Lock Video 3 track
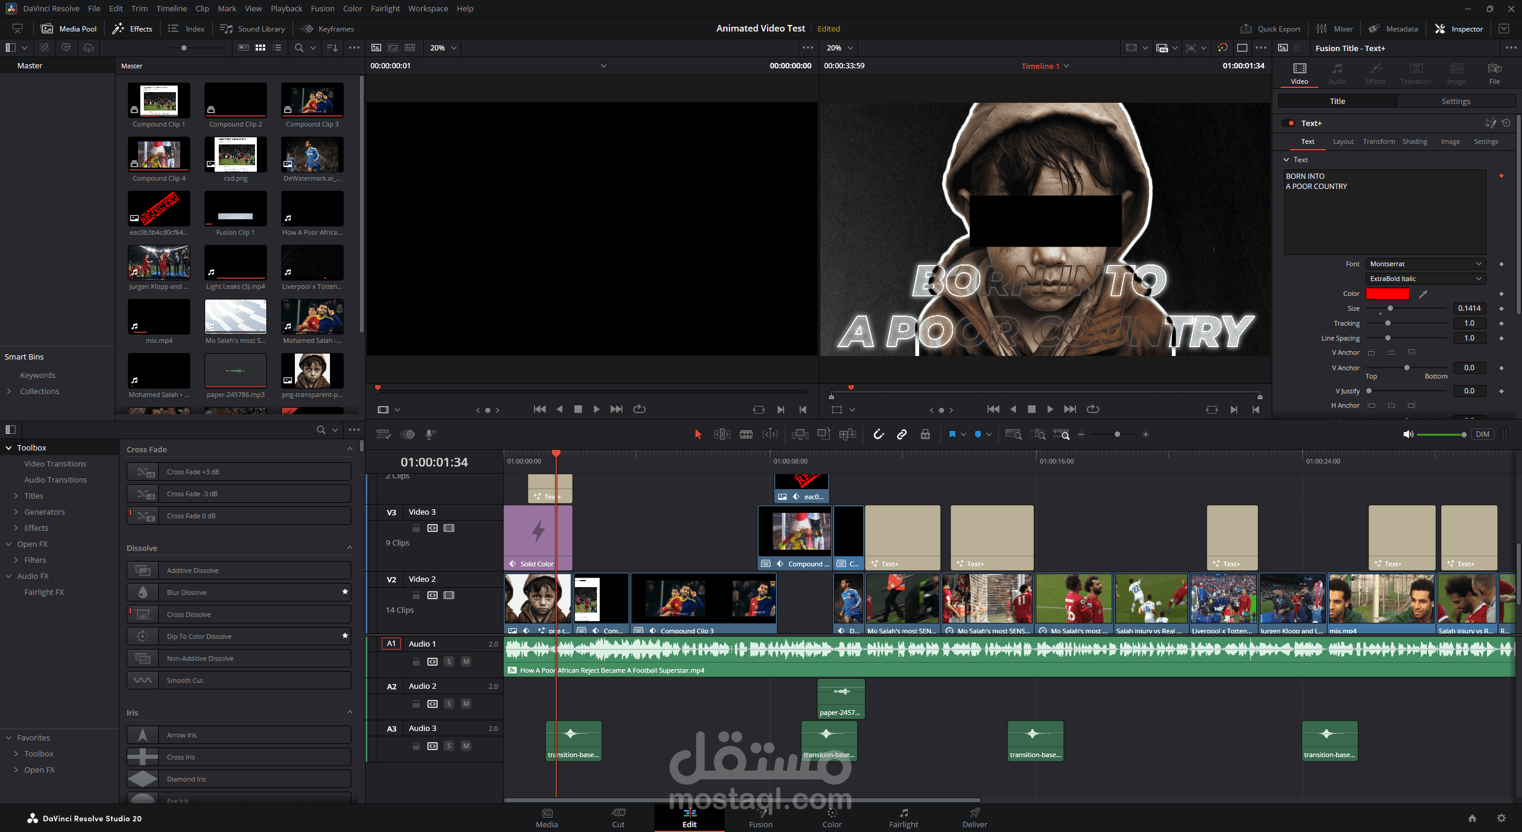 pyautogui.click(x=416, y=528)
